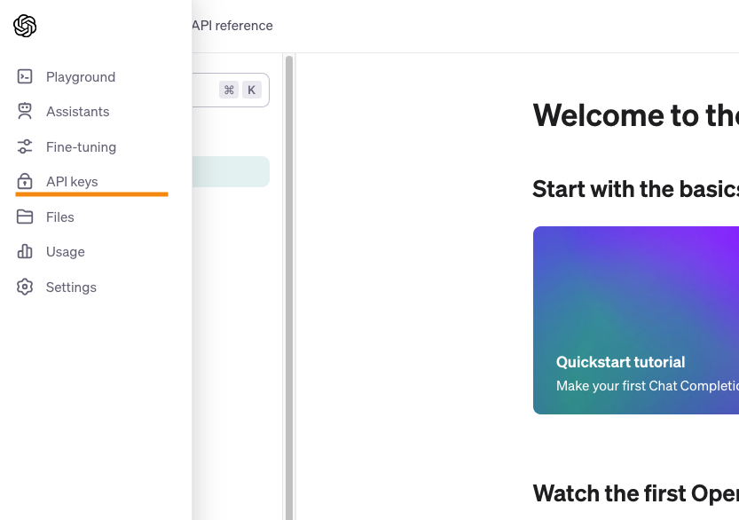The height and width of the screenshot is (520, 739).
Task: Click the Settings gear icon
Action: tap(25, 287)
